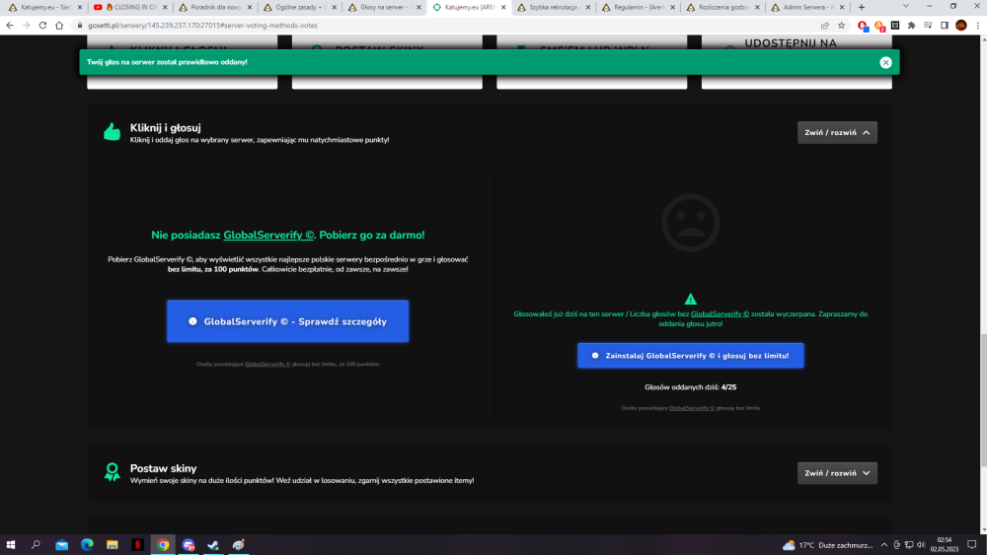Click the award ribbon icon beside Postaw skiny
Viewport: 987px width, 555px height.
point(113,472)
